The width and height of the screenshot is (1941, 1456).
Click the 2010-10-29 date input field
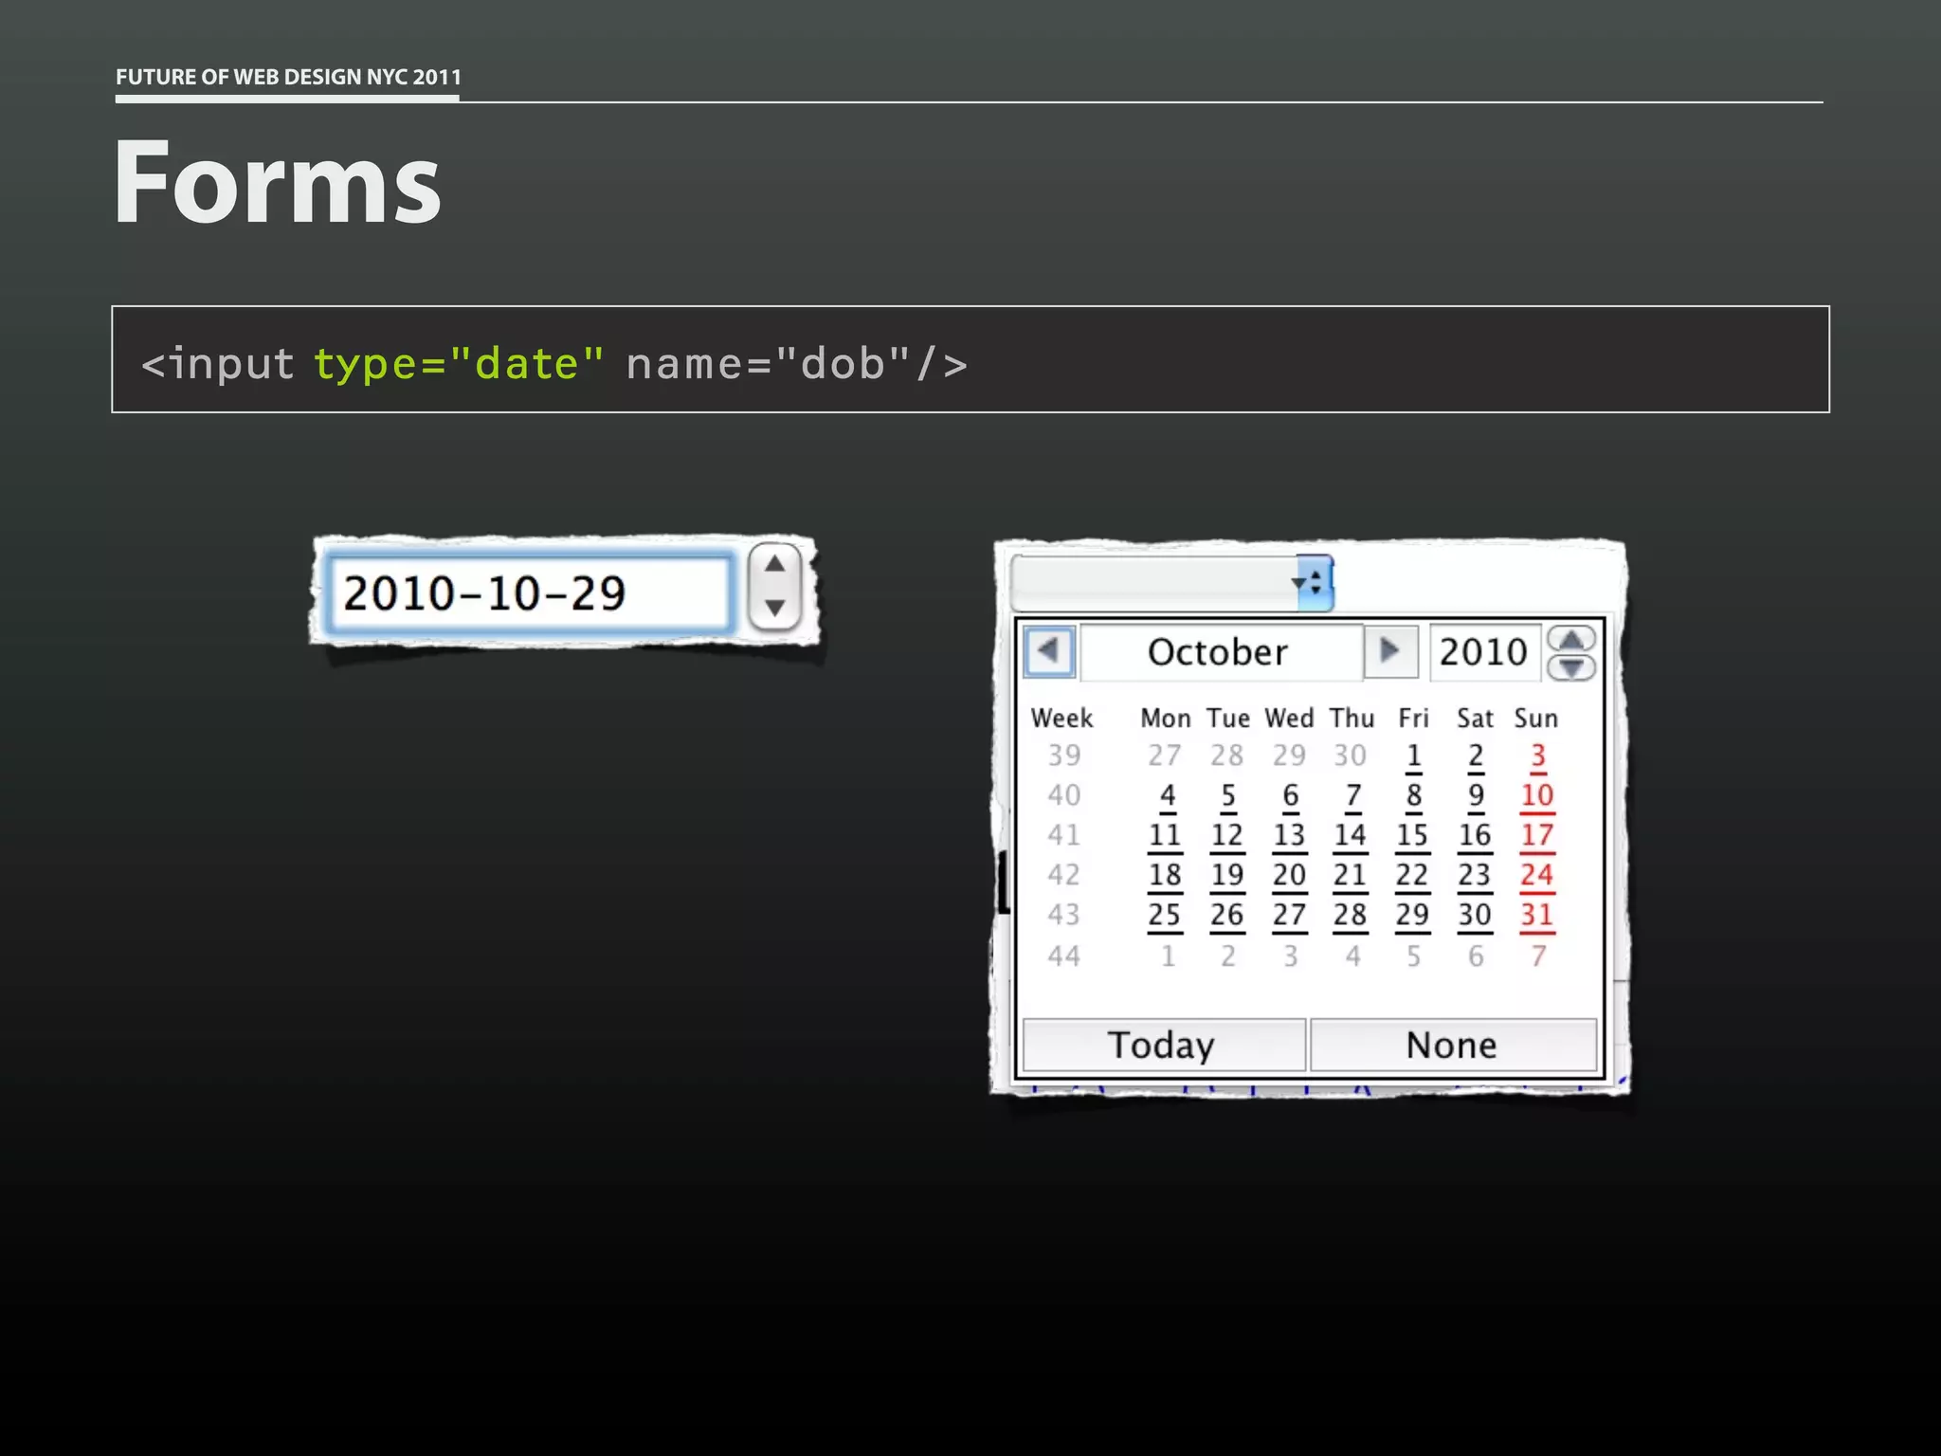527,594
